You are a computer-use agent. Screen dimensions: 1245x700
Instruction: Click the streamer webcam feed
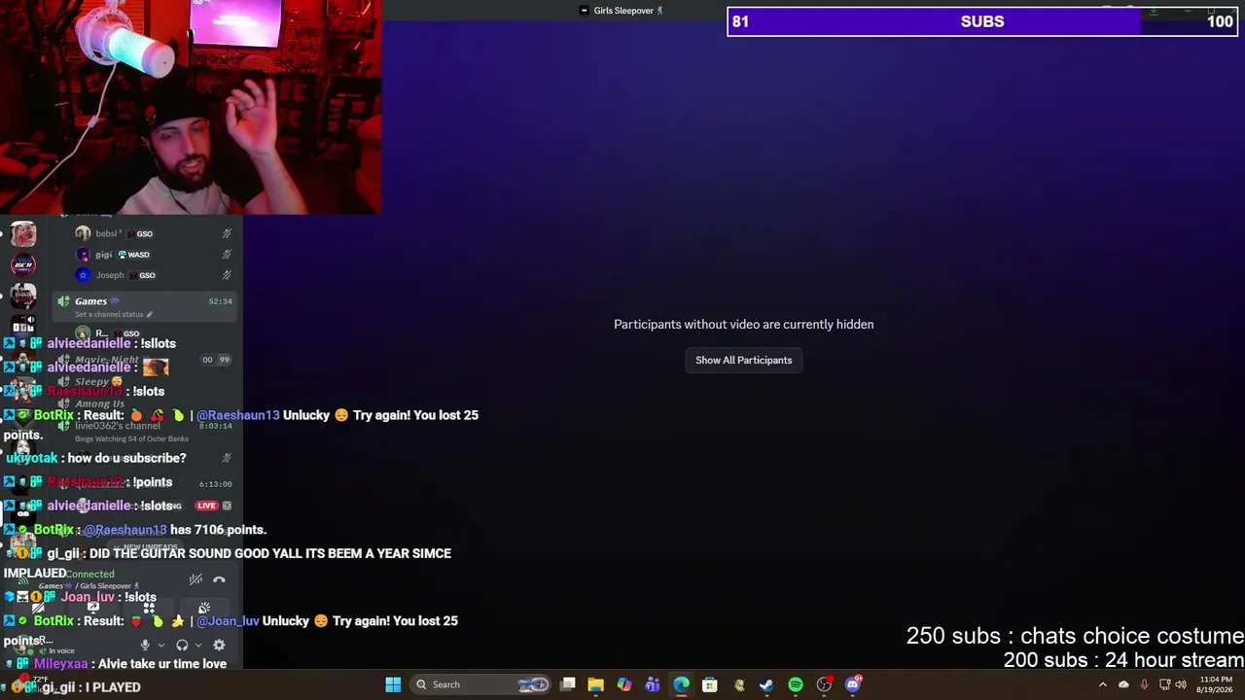[191, 106]
